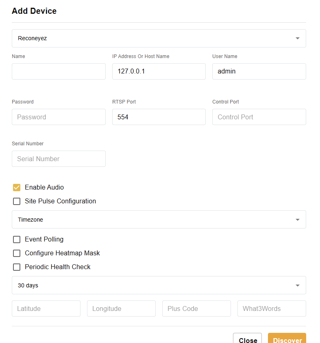
Task: Enable Site Pulse Configuration
Action: pos(17,201)
